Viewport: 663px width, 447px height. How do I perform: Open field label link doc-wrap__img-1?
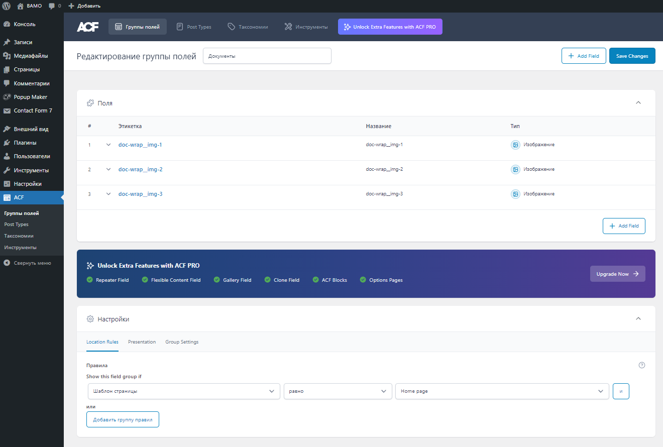tap(140, 145)
